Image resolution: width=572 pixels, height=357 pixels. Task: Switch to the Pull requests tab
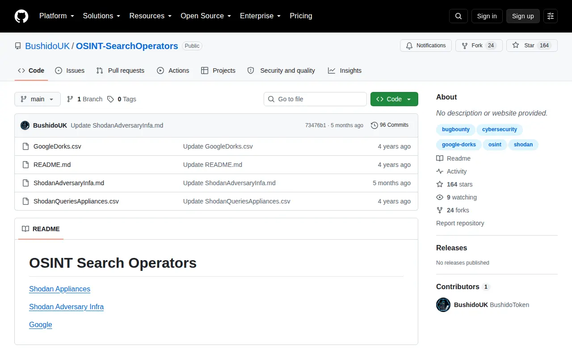click(x=121, y=71)
